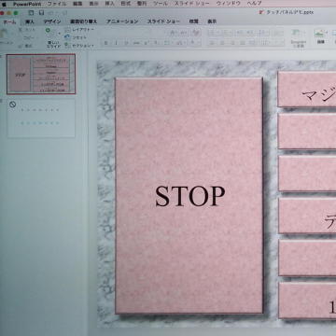Select the second hidden slide thumbnail
The image size is (336, 336).
tap(41, 118)
